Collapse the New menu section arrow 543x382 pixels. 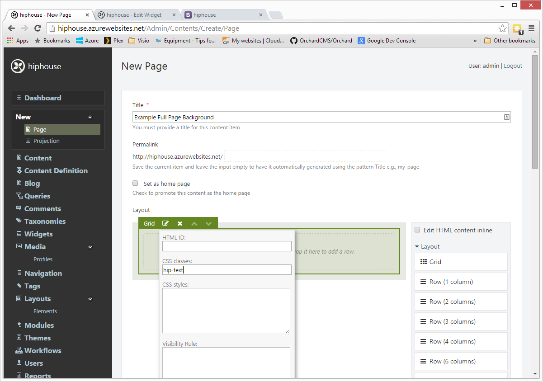coord(90,118)
